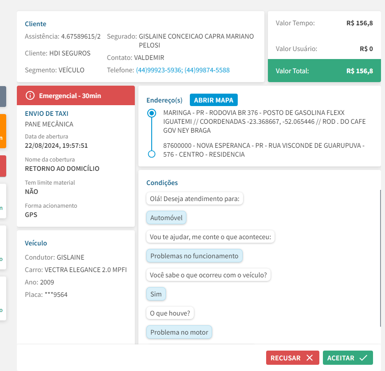Call phone number (44)99874-5588
The image size is (385, 371).
point(207,70)
